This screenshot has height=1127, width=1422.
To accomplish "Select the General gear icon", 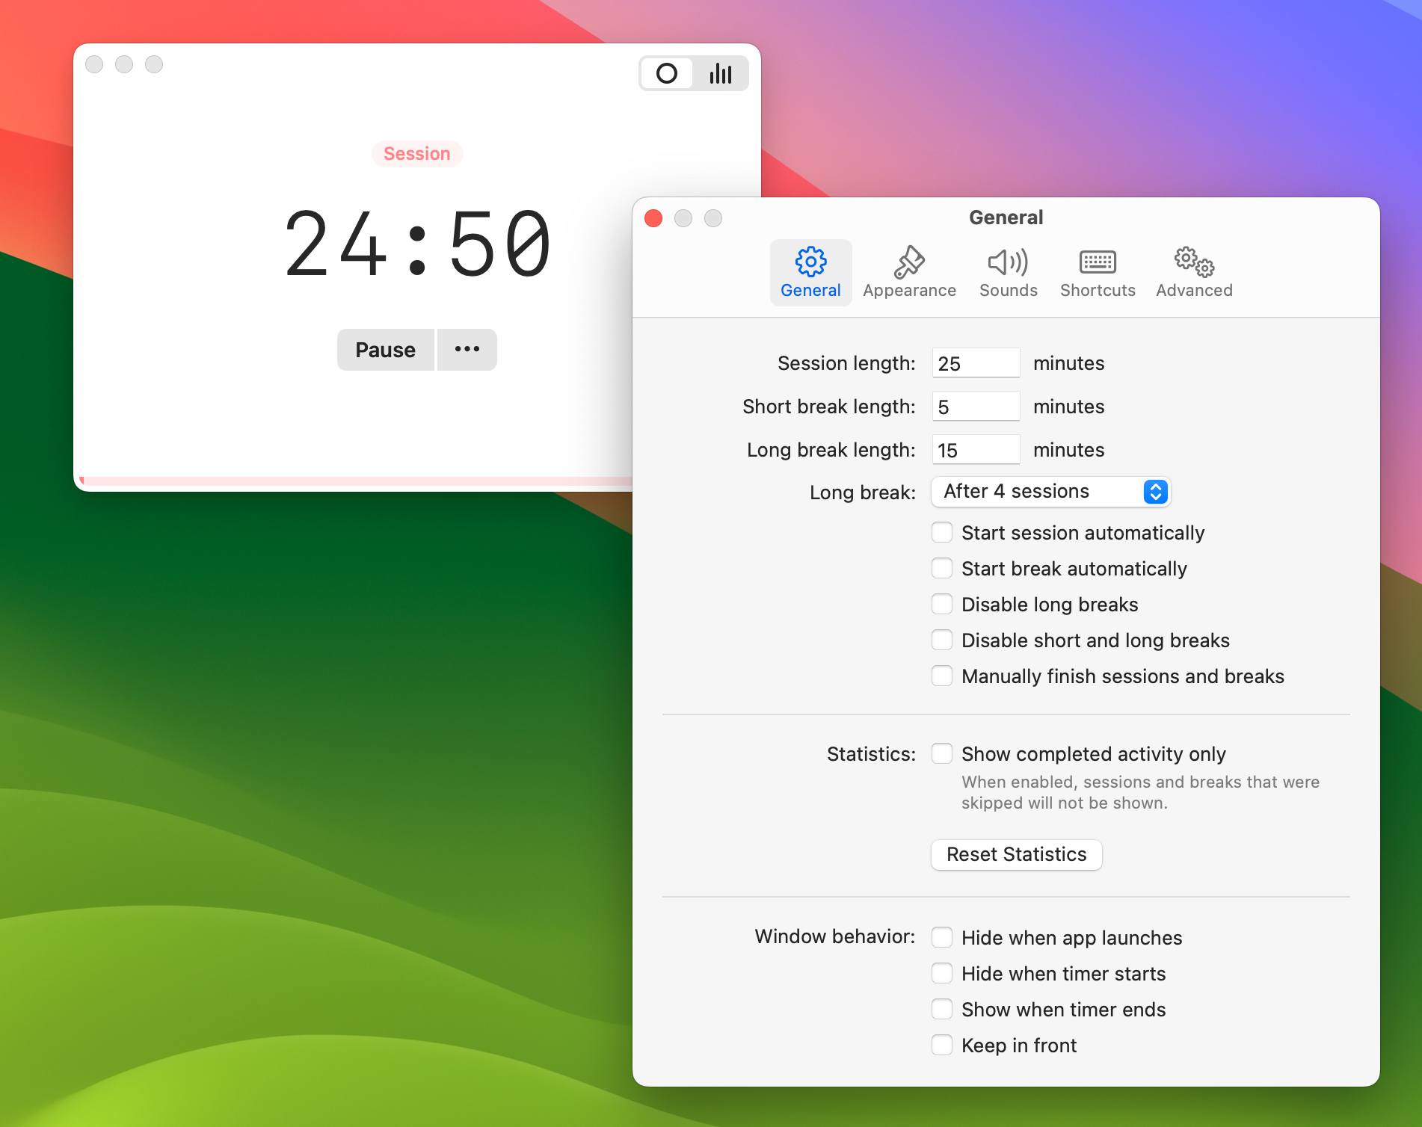I will (x=810, y=273).
